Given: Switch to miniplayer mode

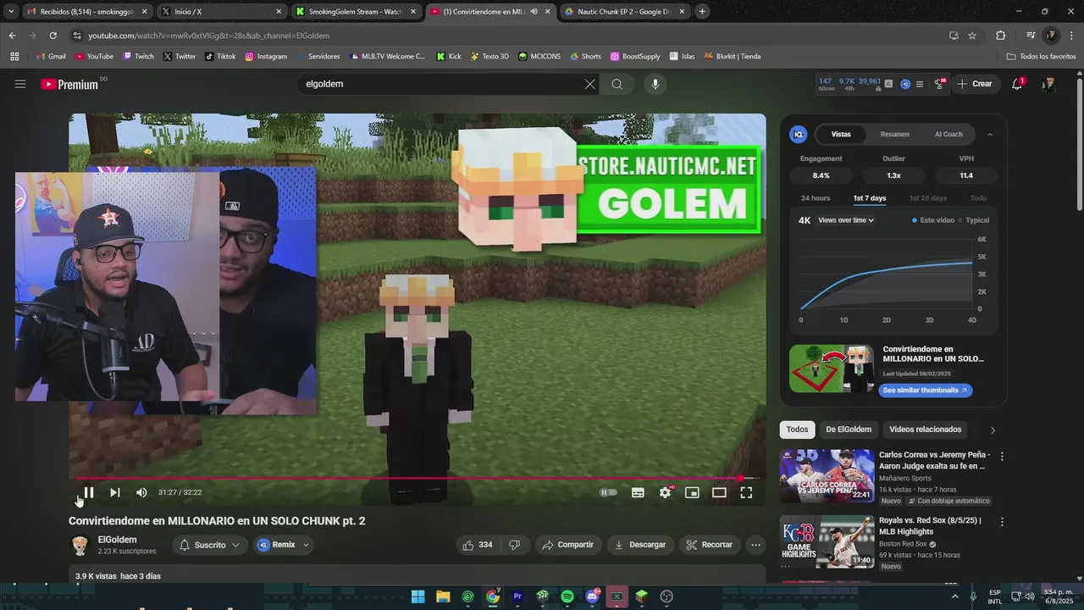Looking at the screenshot, I should pos(692,492).
